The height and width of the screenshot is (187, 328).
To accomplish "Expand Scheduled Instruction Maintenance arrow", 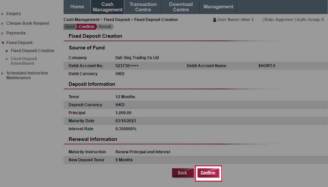I will pos(3,73).
